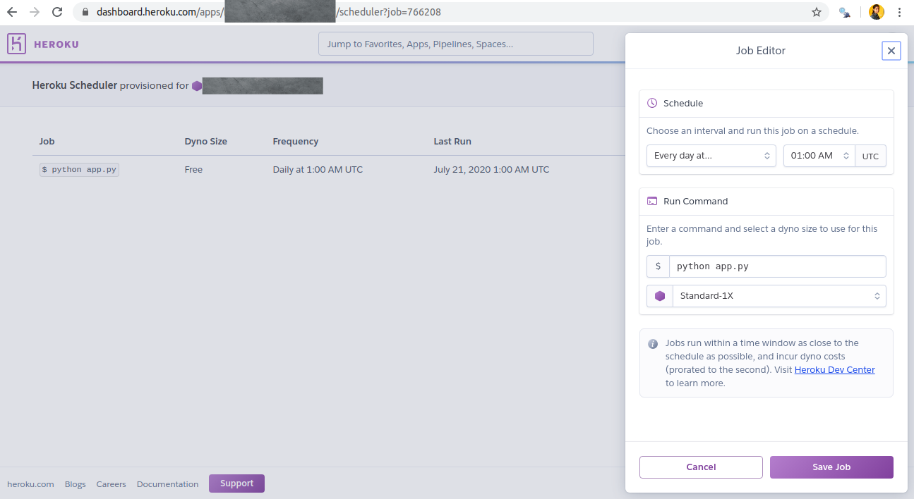Open the heroku.com footer link
The height and width of the screenshot is (499, 914).
point(30,484)
